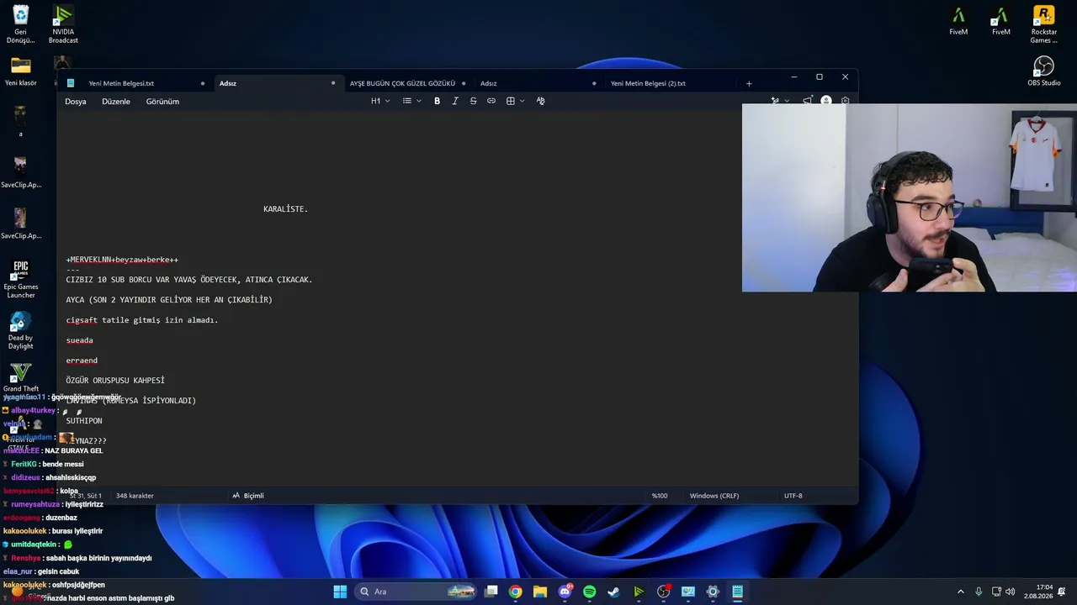The image size is (1077, 605).
Task: Click the microphone icon in system tray
Action: 979,592
